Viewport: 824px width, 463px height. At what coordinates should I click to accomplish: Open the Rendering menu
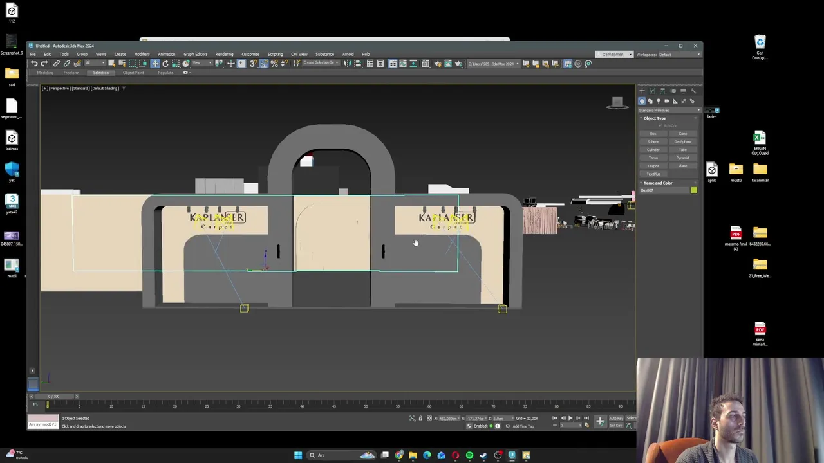224,54
